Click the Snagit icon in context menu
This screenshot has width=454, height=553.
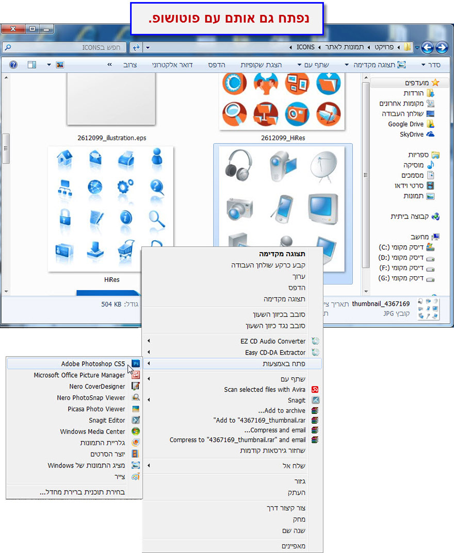(x=315, y=400)
